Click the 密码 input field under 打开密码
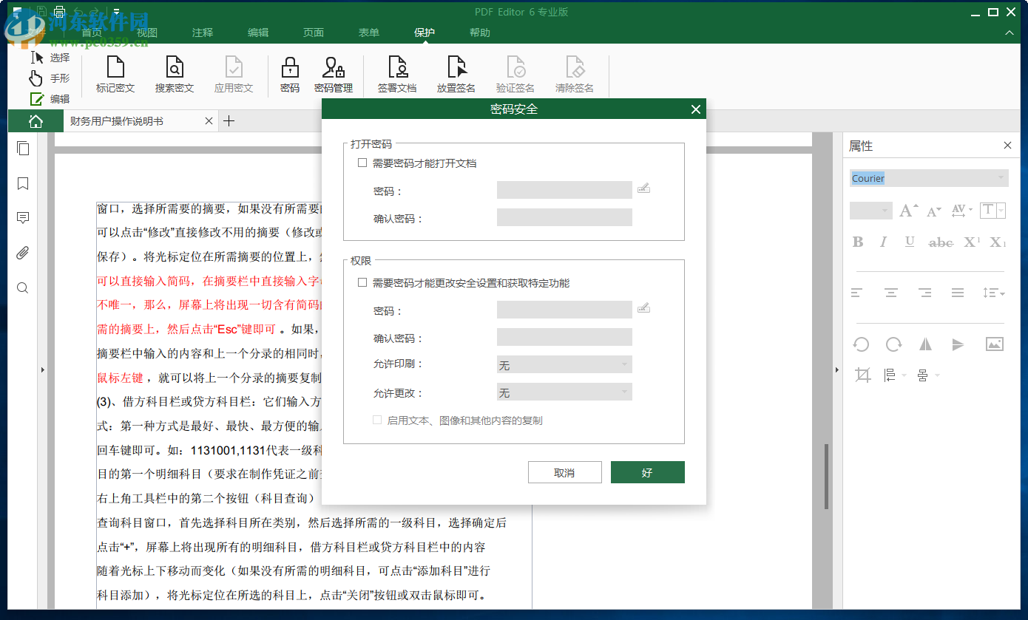The image size is (1028, 620). (x=564, y=190)
